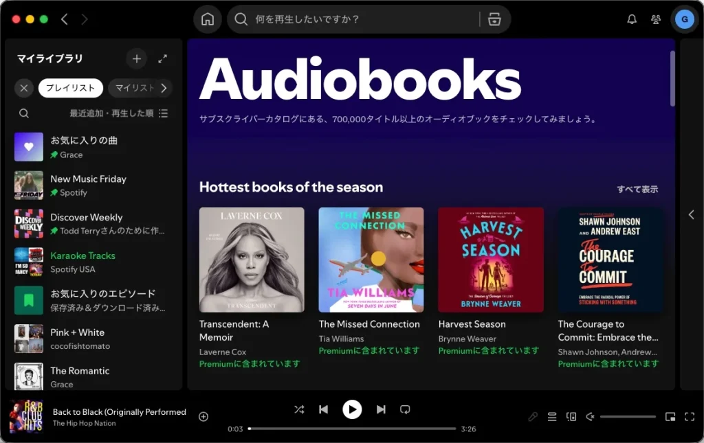Create a new playlist with plus icon
Screen dimensions: 704x443
coord(137,59)
